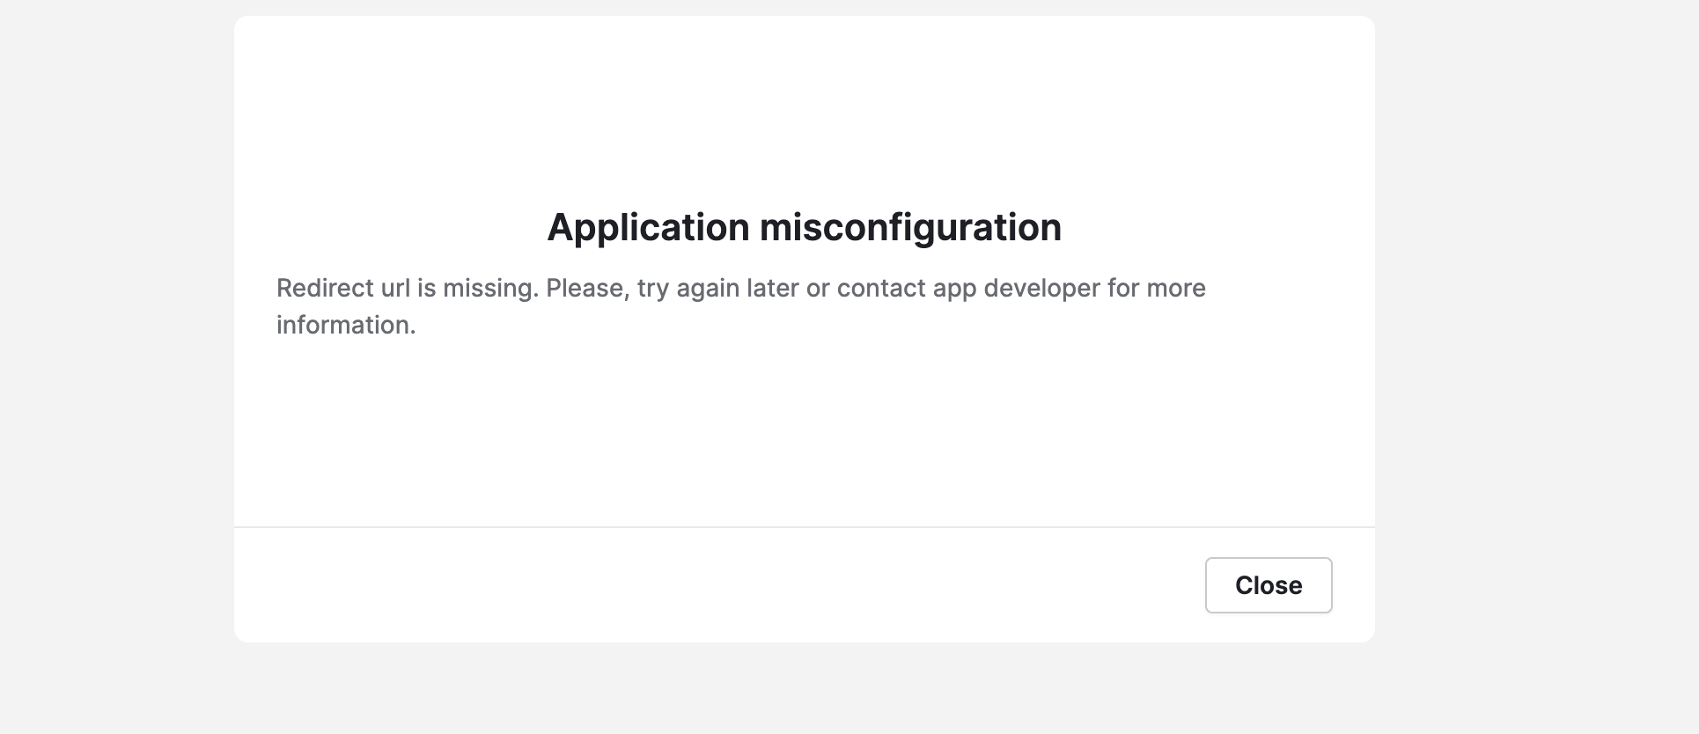Click the gray area beneath the dialog
The height and width of the screenshot is (734, 1699).
(x=804, y=691)
